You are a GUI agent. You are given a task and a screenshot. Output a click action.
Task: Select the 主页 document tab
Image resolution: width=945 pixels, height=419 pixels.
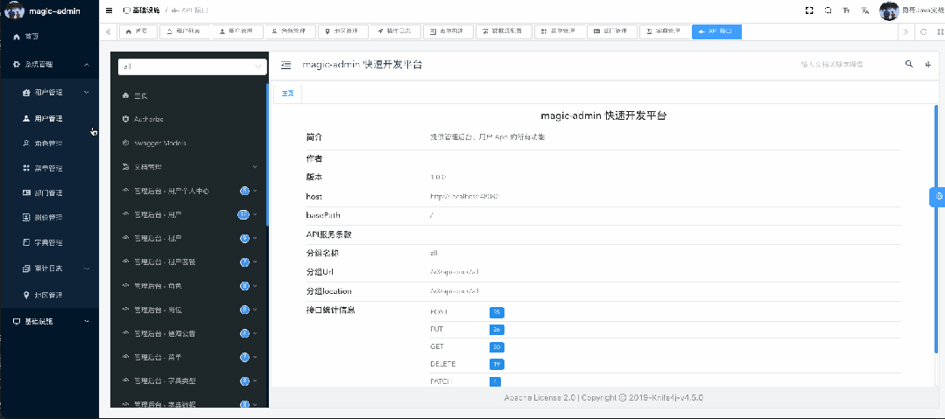(286, 93)
